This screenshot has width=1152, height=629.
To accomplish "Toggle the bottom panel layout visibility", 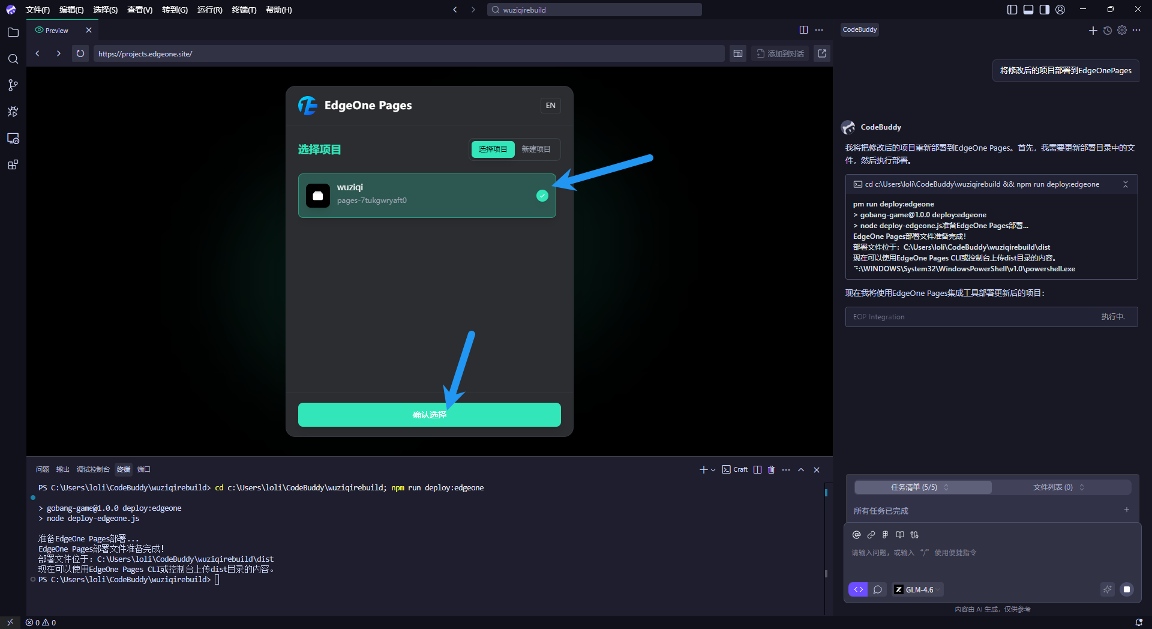I will click(1028, 10).
